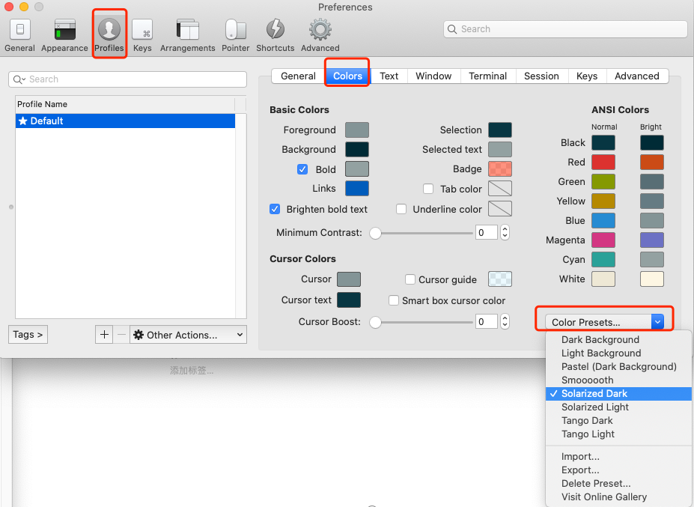The width and height of the screenshot is (694, 507).
Task: Choose the Light Background preset
Action: [618, 353]
